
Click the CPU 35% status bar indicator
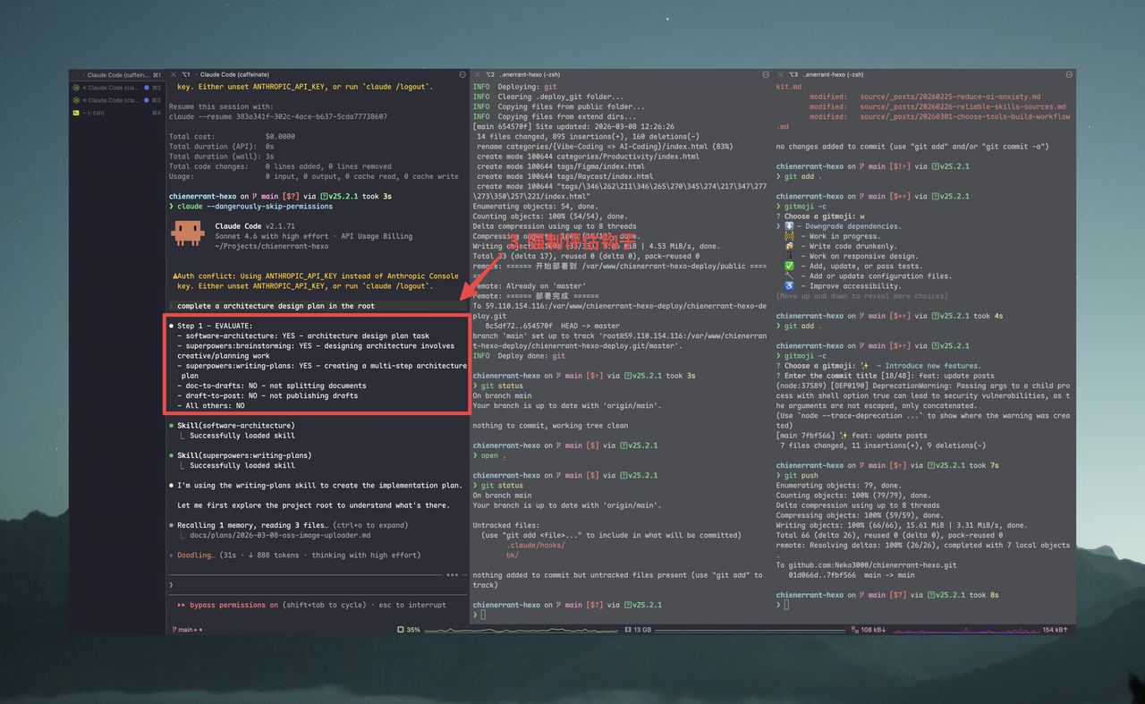point(409,630)
